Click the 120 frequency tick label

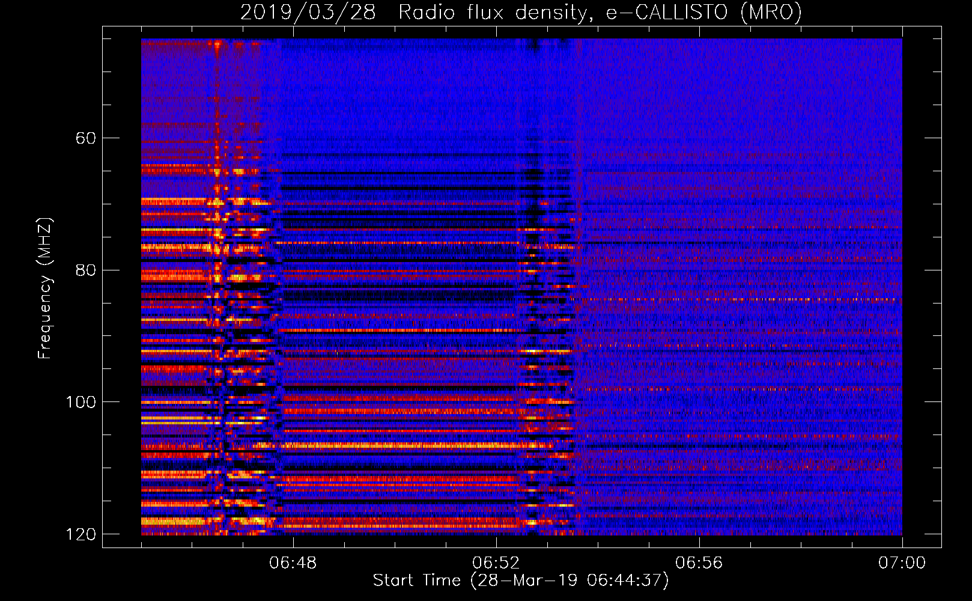[x=81, y=534]
